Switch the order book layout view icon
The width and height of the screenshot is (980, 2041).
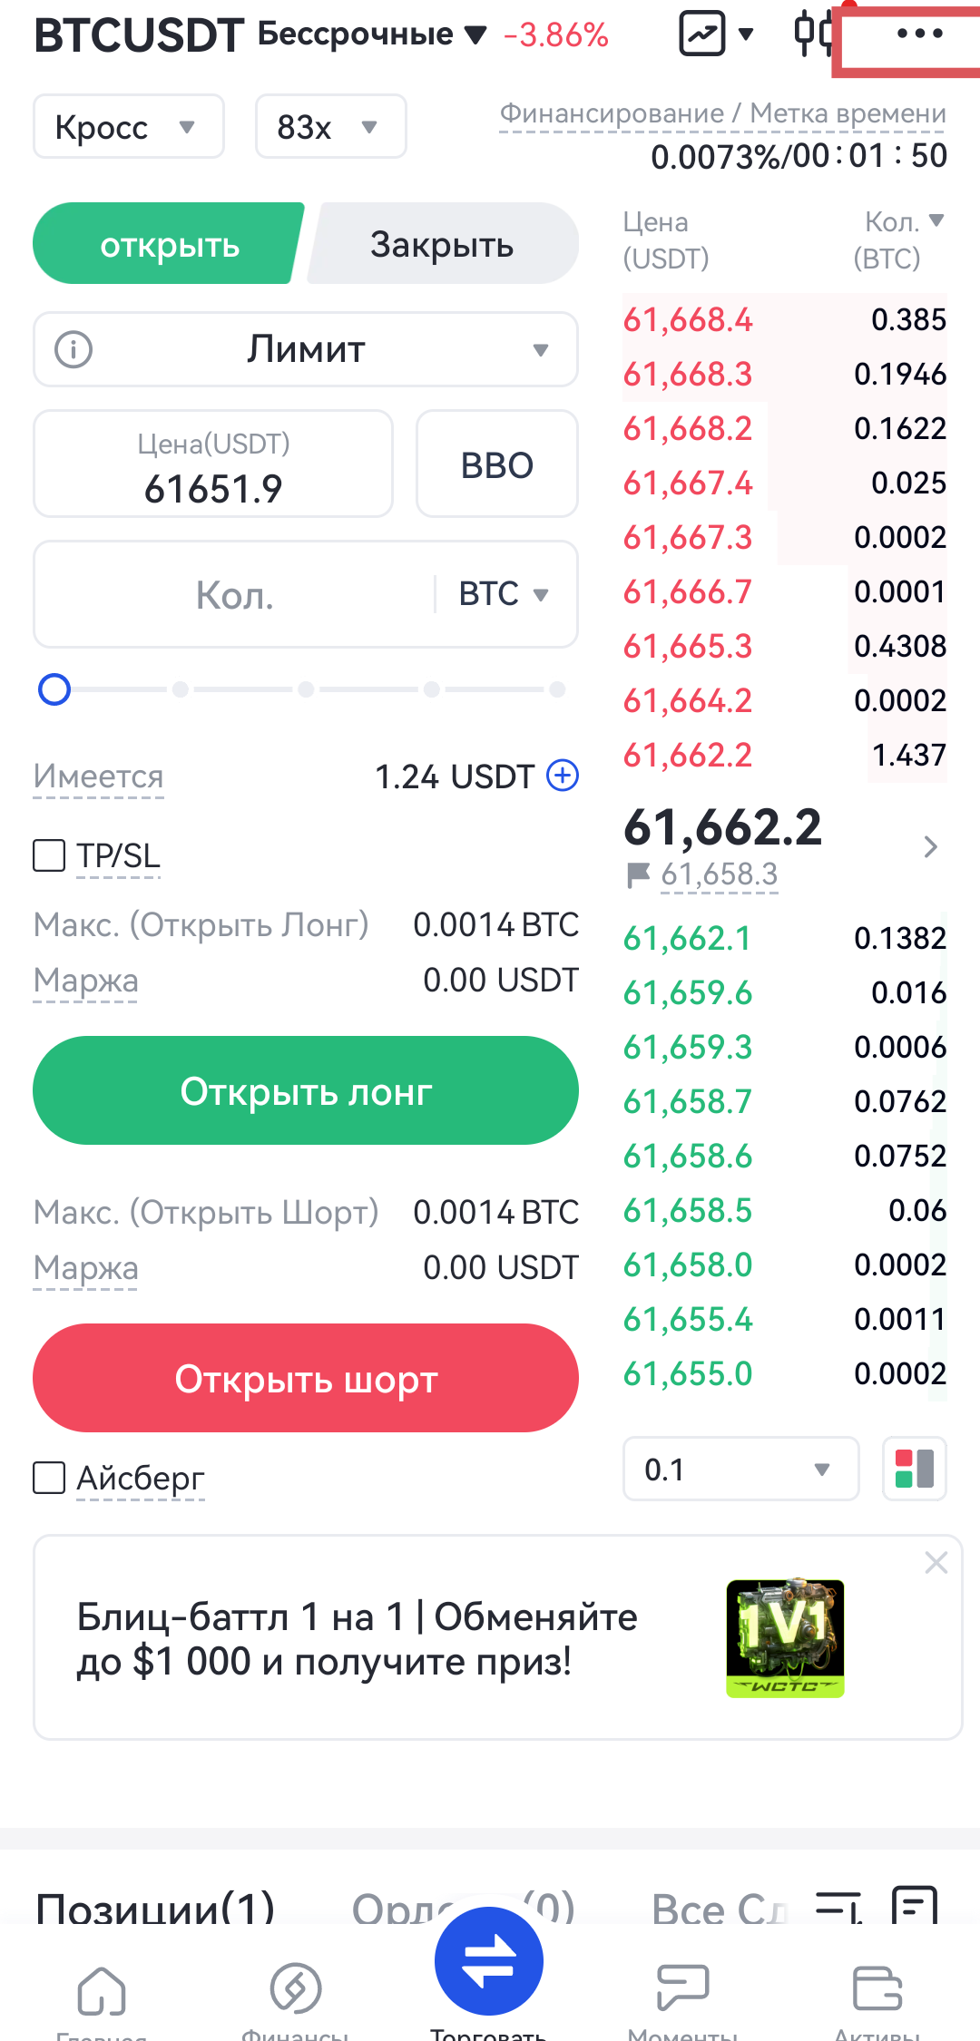click(x=914, y=1469)
